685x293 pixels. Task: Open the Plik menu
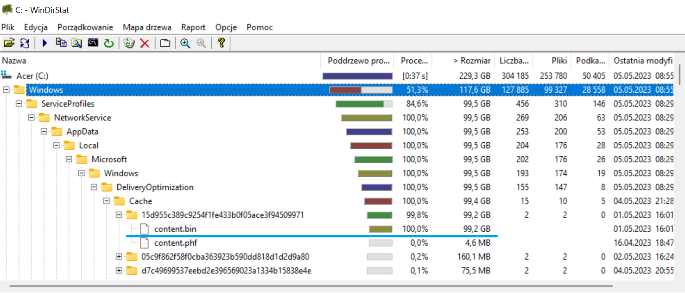(8, 27)
